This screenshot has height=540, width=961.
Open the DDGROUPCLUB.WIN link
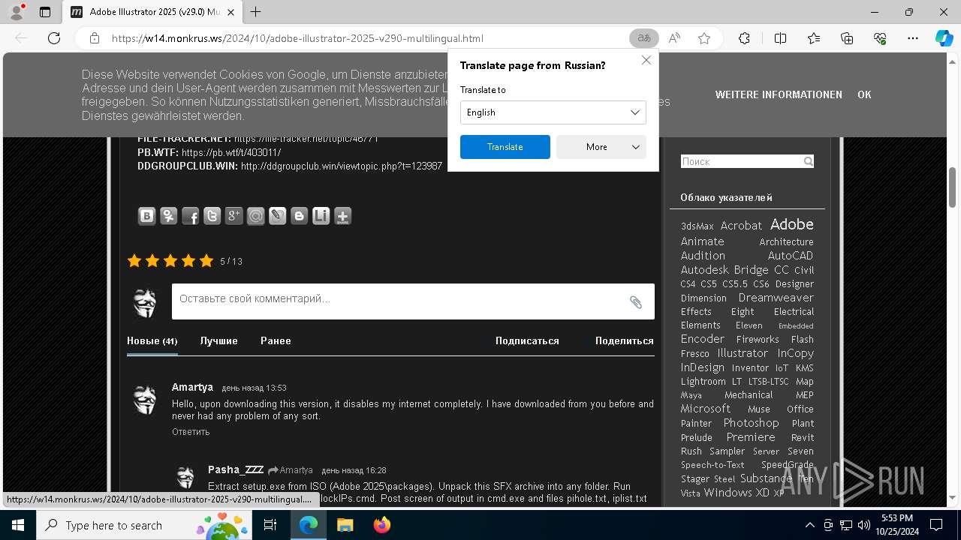[x=342, y=166]
